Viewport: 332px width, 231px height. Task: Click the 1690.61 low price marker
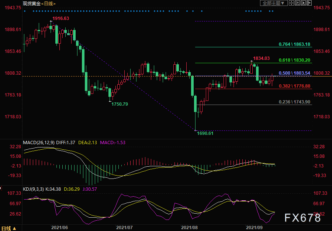(x=205, y=133)
